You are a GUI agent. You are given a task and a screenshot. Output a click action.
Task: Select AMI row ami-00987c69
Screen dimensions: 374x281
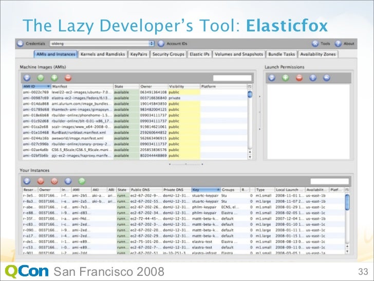pyautogui.click(x=135, y=98)
